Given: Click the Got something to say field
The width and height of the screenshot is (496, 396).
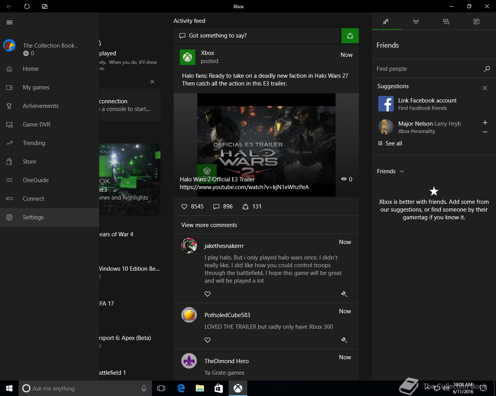Looking at the screenshot, I should 257,36.
